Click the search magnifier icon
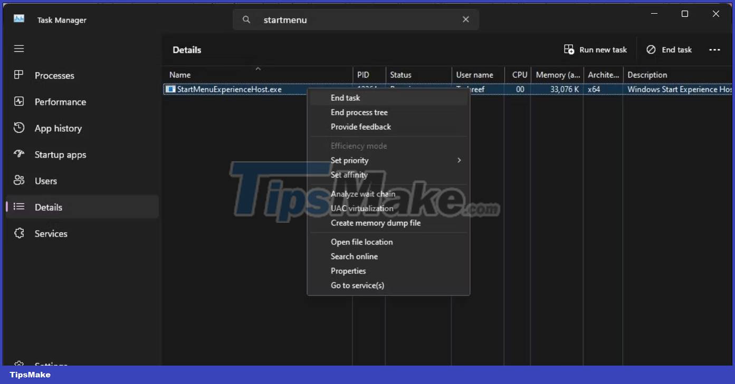Viewport: 735px width, 384px height. (x=246, y=19)
